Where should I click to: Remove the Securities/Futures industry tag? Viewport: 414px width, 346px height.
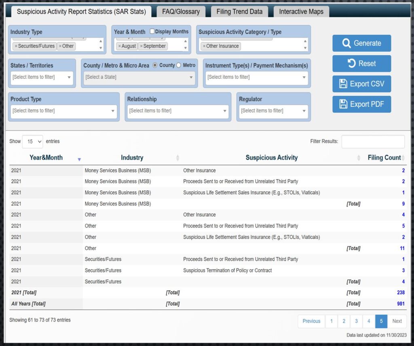[16, 46]
